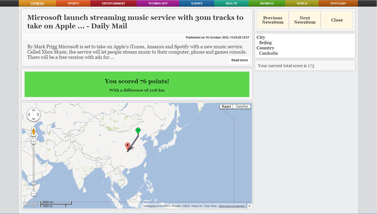Viewport: 377px width, 214px height.
Task: Select the SPOTLIGHT tab
Action: pos(338,3)
